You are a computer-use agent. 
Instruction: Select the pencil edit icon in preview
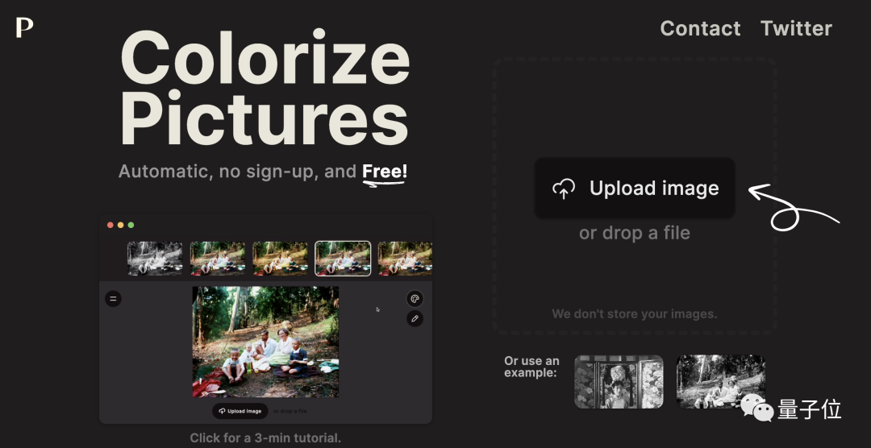coord(415,318)
